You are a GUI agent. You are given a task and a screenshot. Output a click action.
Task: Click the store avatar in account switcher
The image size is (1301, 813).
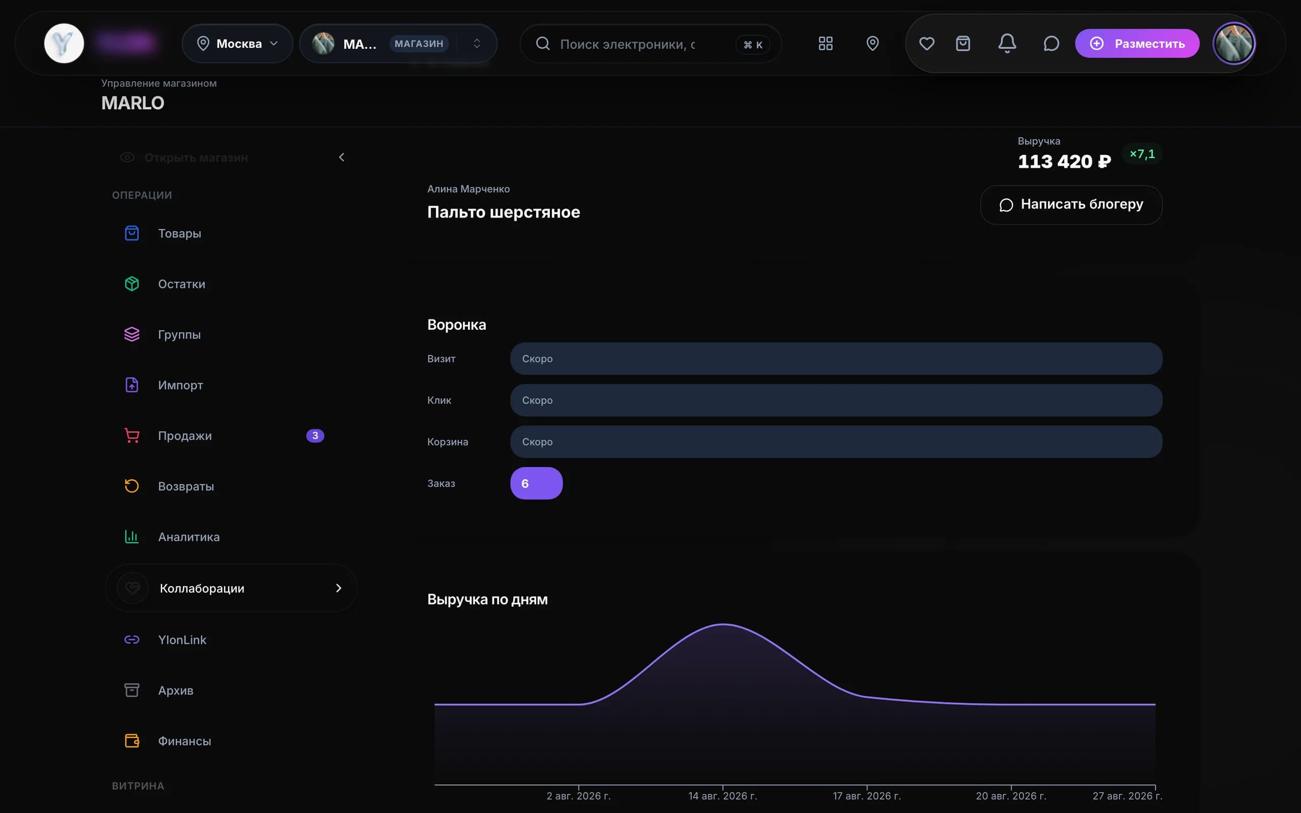point(323,44)
